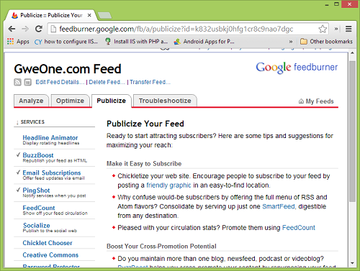Open Other bookmarks folder
360x271 pixels.
tap(326, 42)
